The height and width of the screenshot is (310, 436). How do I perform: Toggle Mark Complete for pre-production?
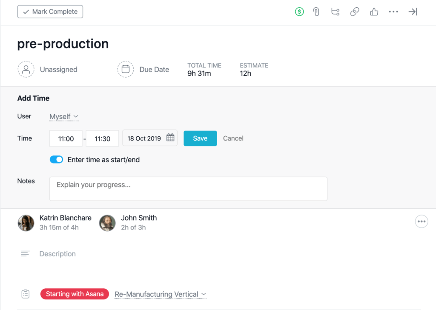click(50, 11)
